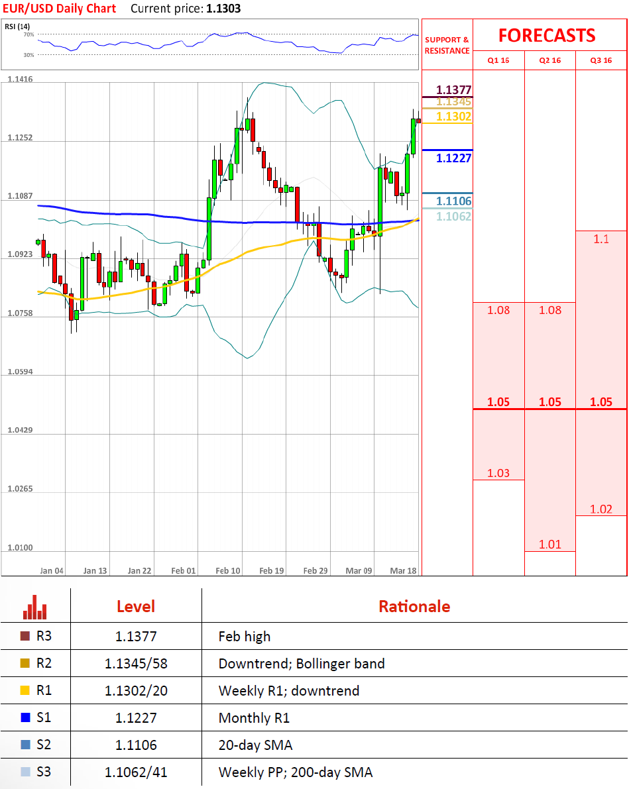Click the Mar 09 date axis label
The width and height of the screenshot is (629, 789).
[359, 570]
